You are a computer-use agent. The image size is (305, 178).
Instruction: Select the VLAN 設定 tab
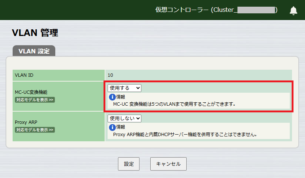[x=34, y=51]
